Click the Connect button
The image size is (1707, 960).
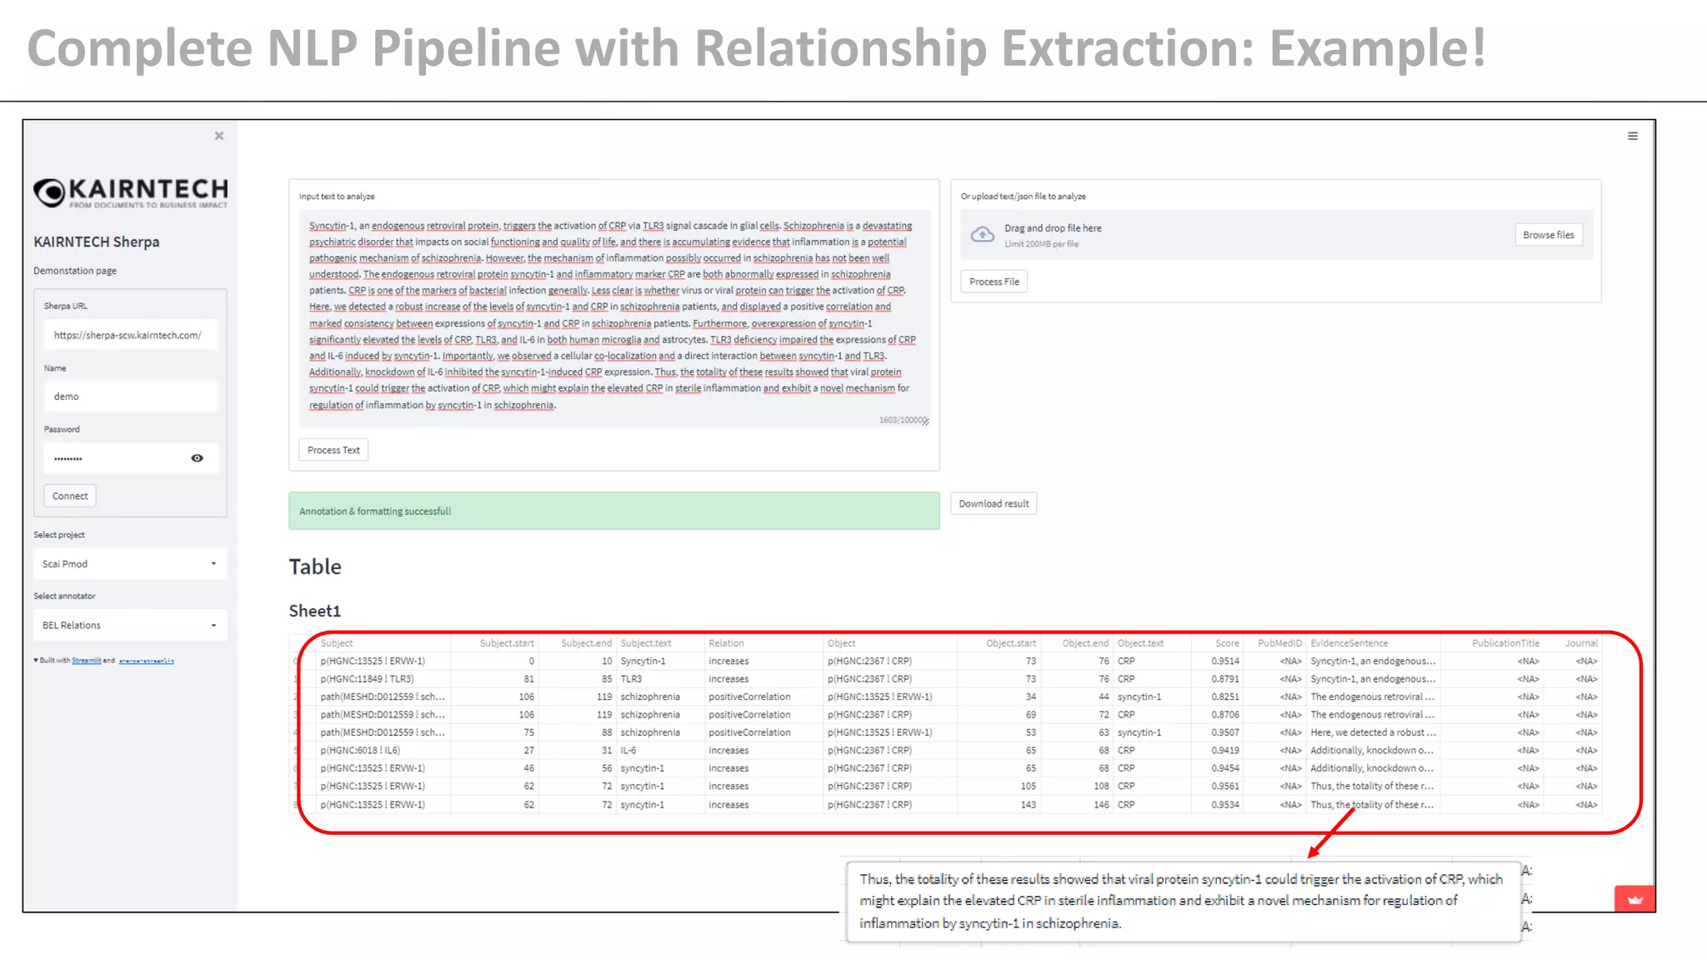click(70, 496)
